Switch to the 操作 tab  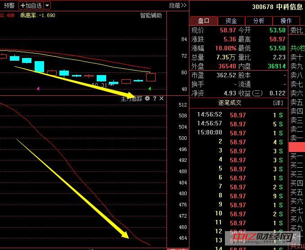(286, 21)
